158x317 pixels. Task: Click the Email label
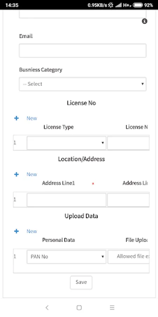click(x=26, y=36)
